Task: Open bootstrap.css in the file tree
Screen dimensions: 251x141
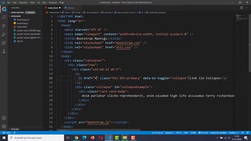Action: 23,20
